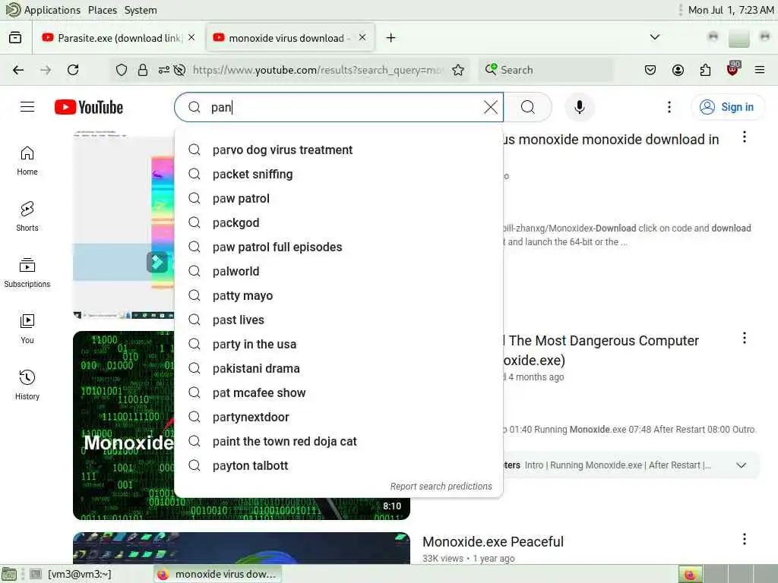The image size is (778, 583).
Task: Start voice search with the microphone
Action: pos(579,107)
